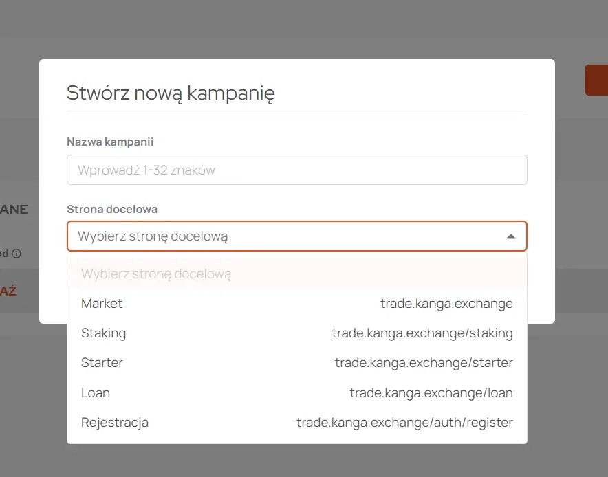Click the info icon beside "od"
608x477 pixels.
pyautogui.click(x=17, y=254)
